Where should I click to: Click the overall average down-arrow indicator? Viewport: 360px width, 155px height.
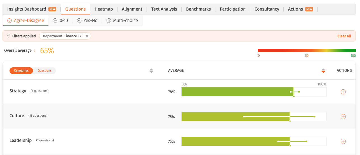pyautogui.click(x=35, y=51)
